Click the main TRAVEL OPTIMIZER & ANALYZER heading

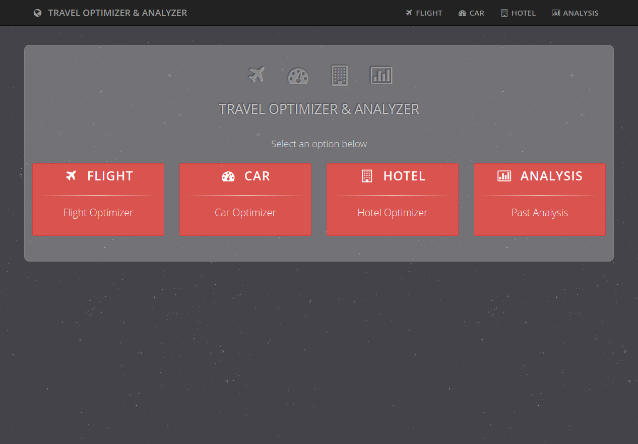tap(319, 109)
